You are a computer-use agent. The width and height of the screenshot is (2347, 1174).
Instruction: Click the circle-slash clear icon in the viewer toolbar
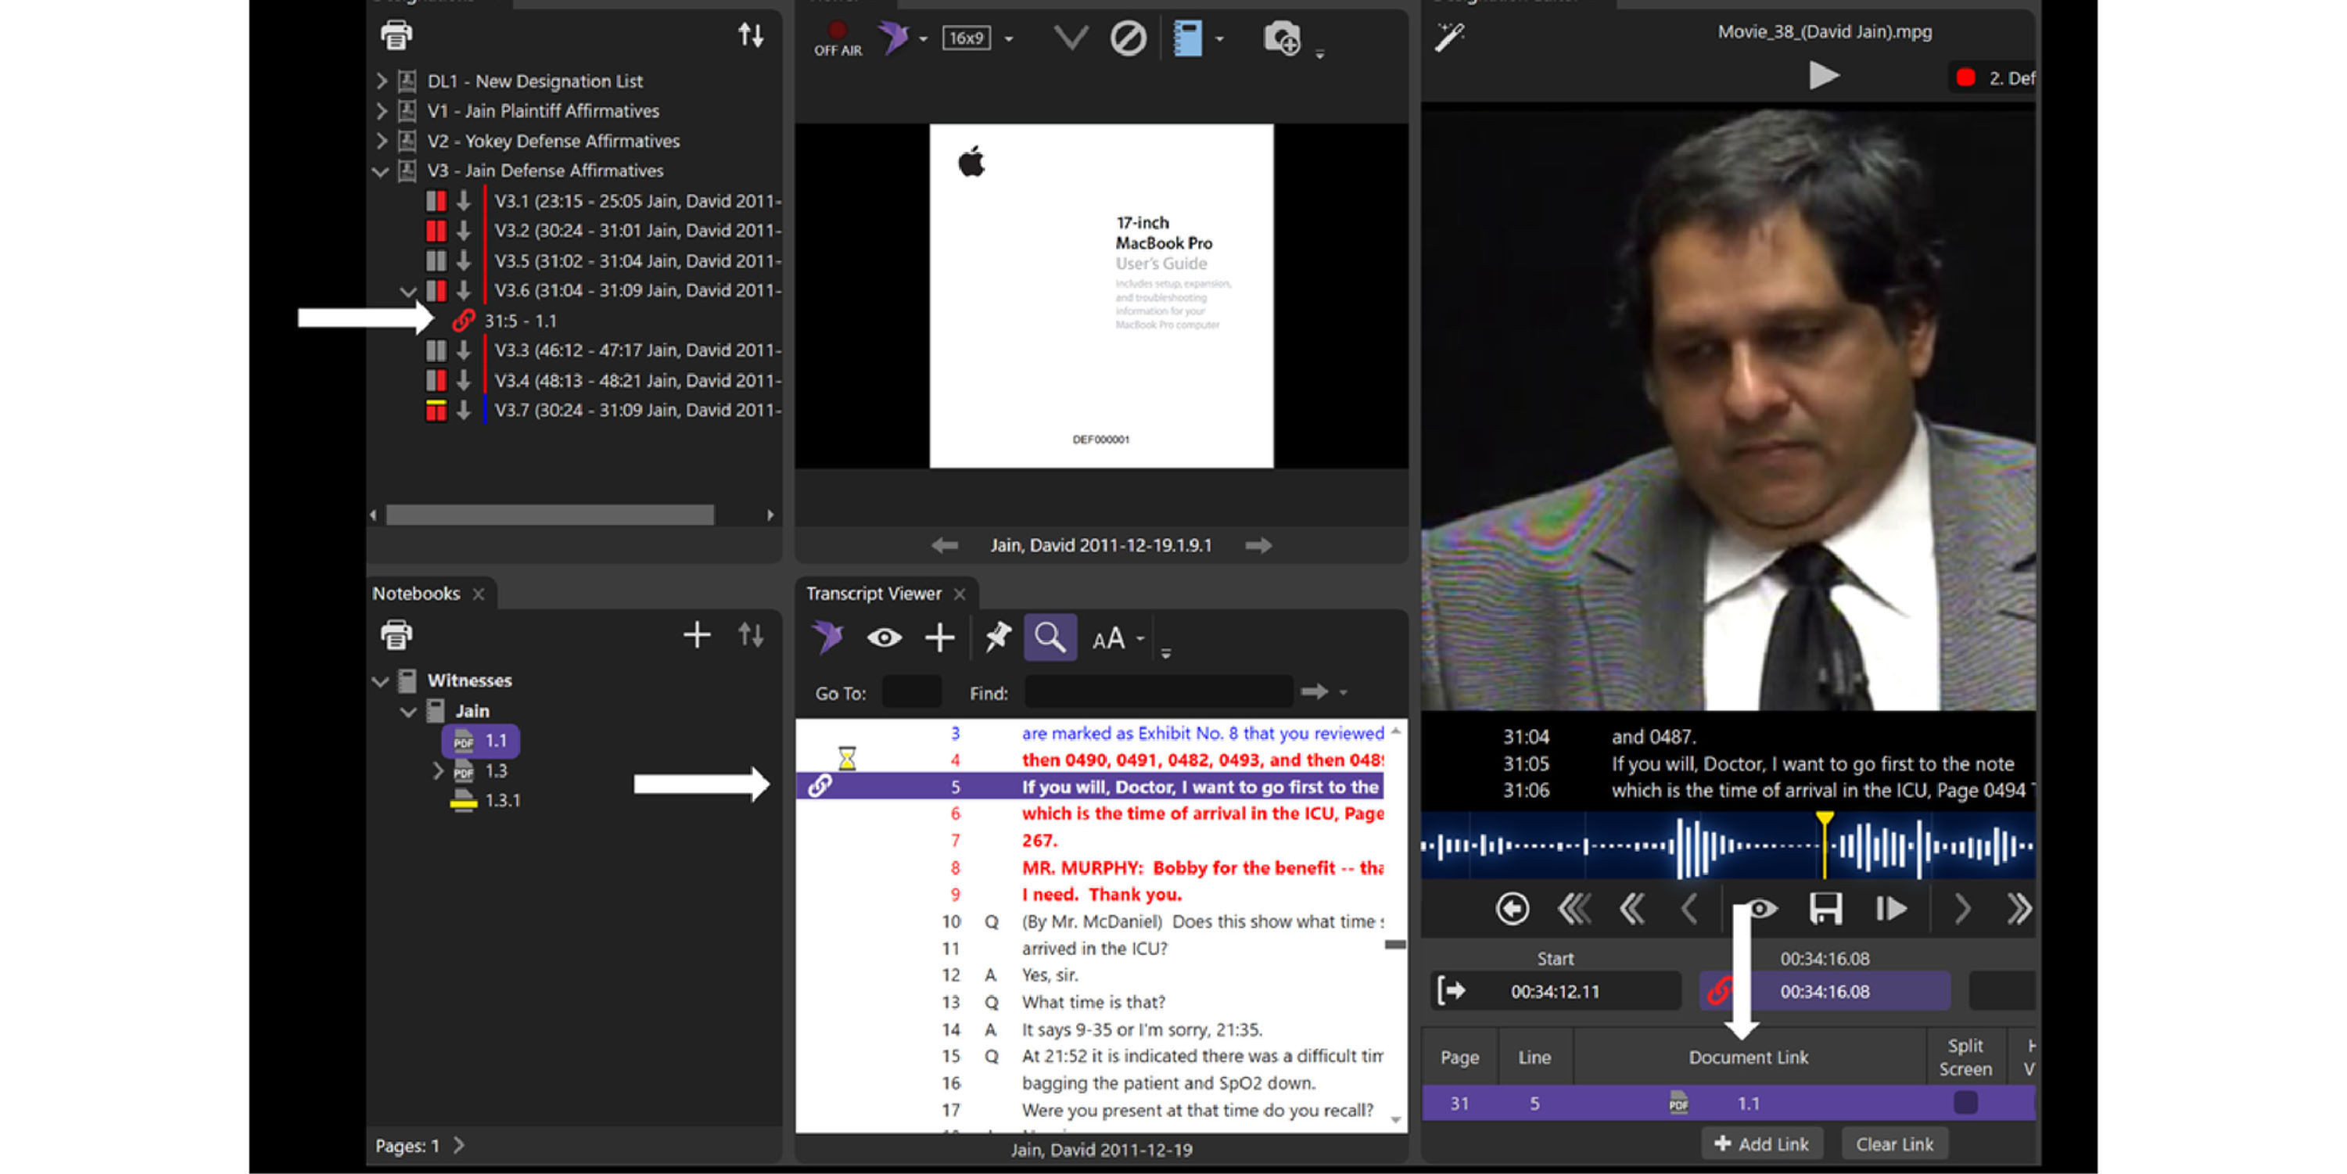click(x=1128, y=38)
